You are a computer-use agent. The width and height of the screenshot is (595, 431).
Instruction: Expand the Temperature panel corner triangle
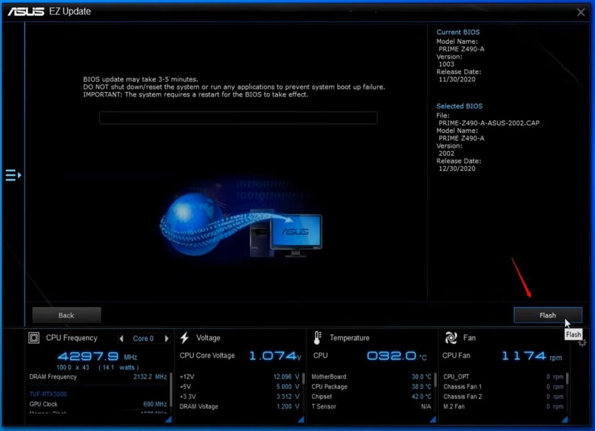432,419
